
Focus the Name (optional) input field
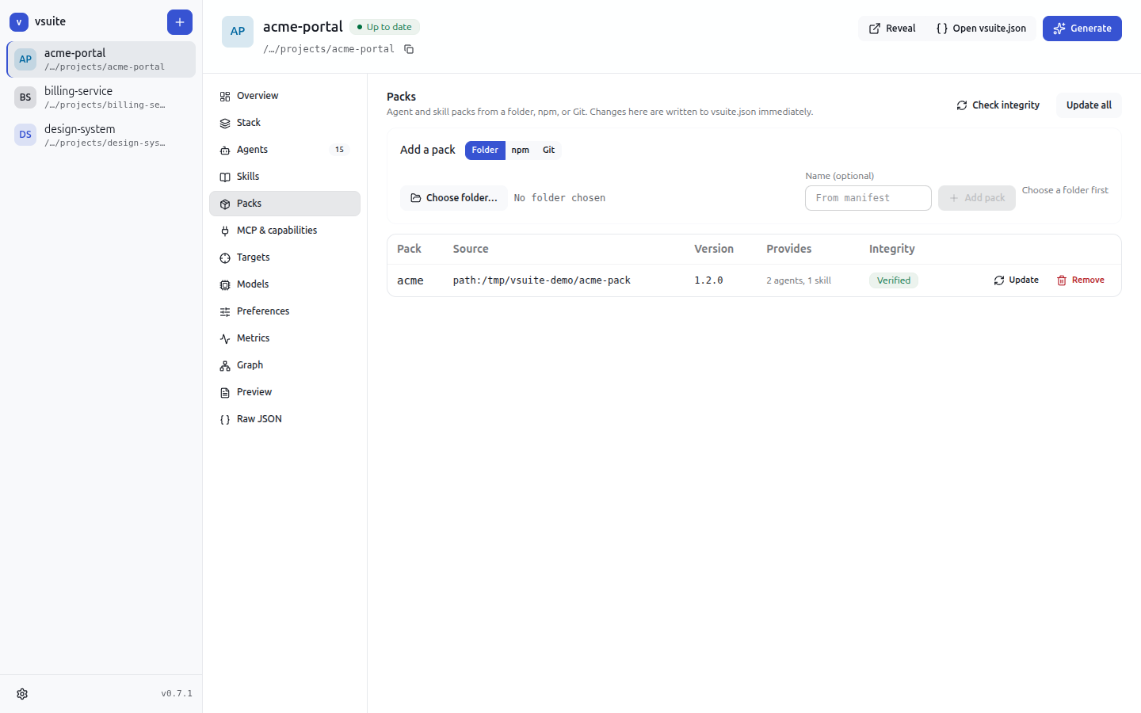[x=868, y=198]
